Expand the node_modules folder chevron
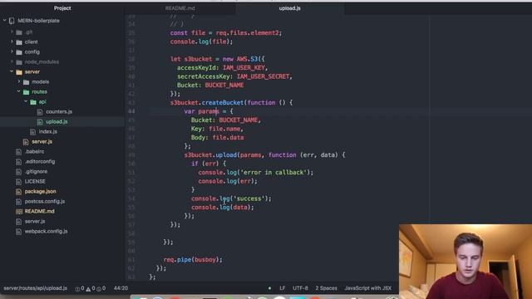 [x=12, y=61]
